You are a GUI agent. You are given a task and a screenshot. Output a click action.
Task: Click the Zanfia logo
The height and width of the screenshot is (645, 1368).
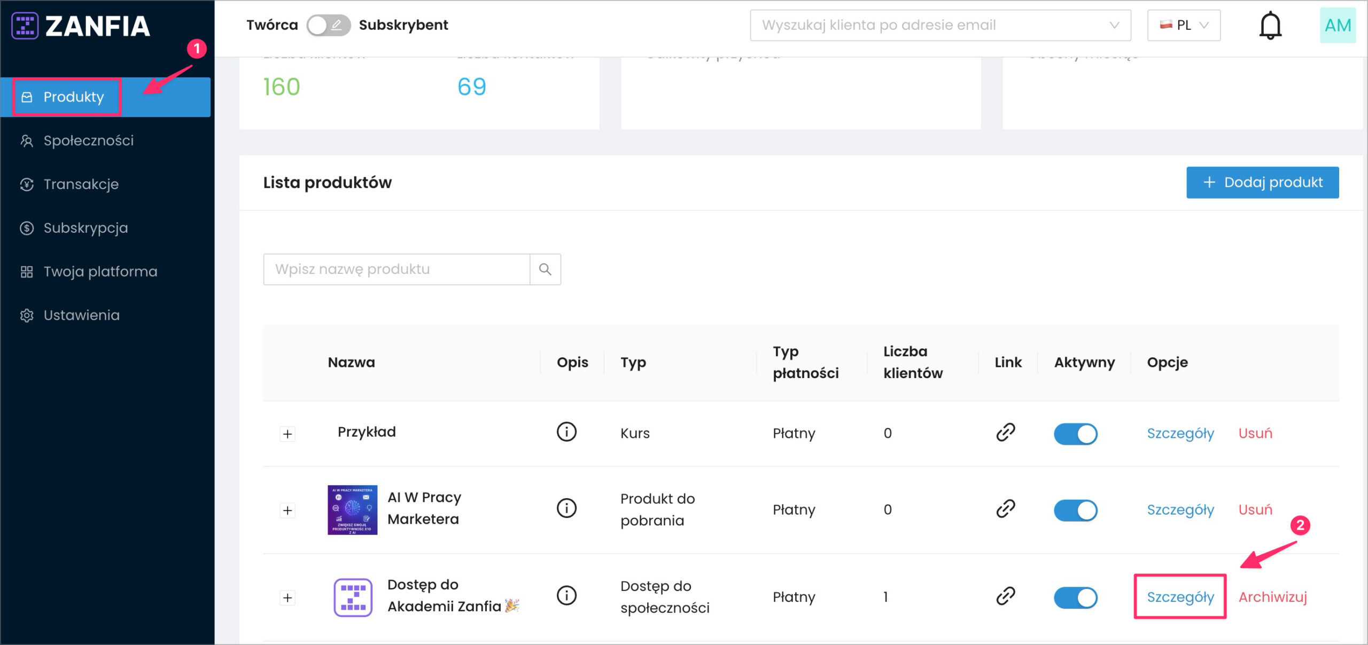pos(81,26)
